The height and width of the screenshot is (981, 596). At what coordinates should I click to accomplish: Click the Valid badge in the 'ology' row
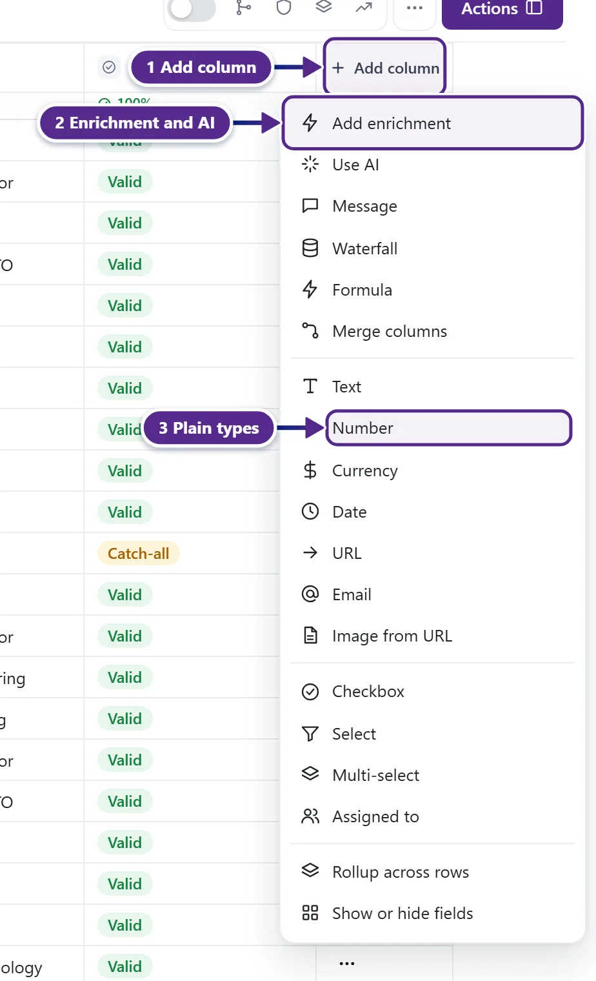[x=124, y=966]
